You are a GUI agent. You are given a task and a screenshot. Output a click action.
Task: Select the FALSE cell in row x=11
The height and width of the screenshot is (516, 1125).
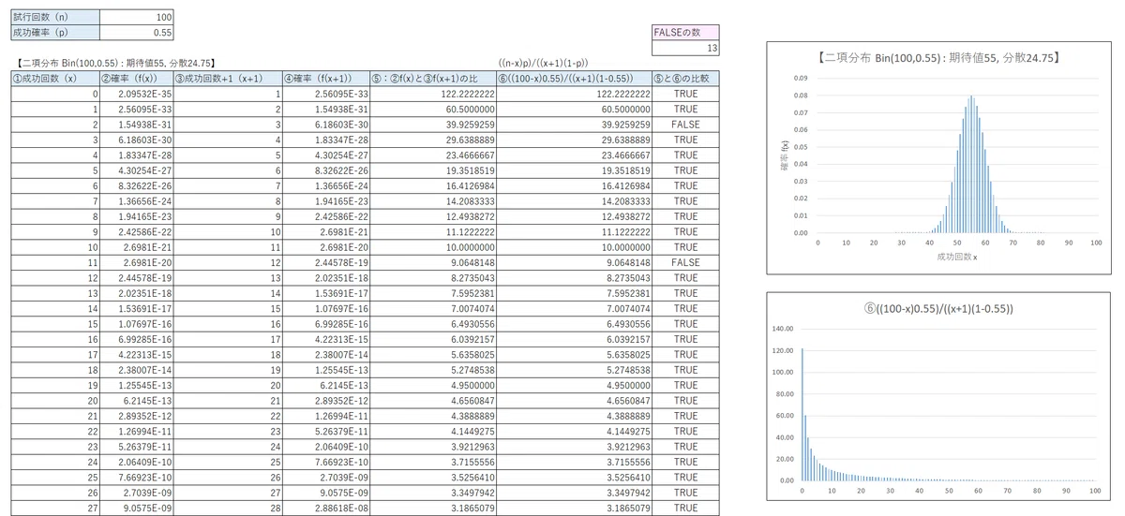pos(685,263)
